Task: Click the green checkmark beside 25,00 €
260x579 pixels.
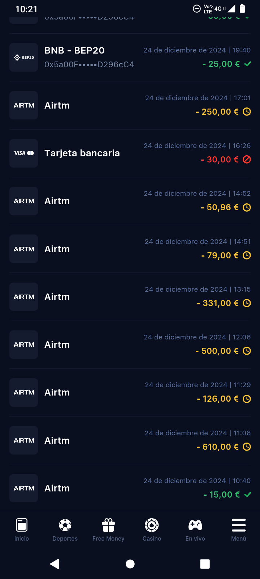Action: click(247, 64)
